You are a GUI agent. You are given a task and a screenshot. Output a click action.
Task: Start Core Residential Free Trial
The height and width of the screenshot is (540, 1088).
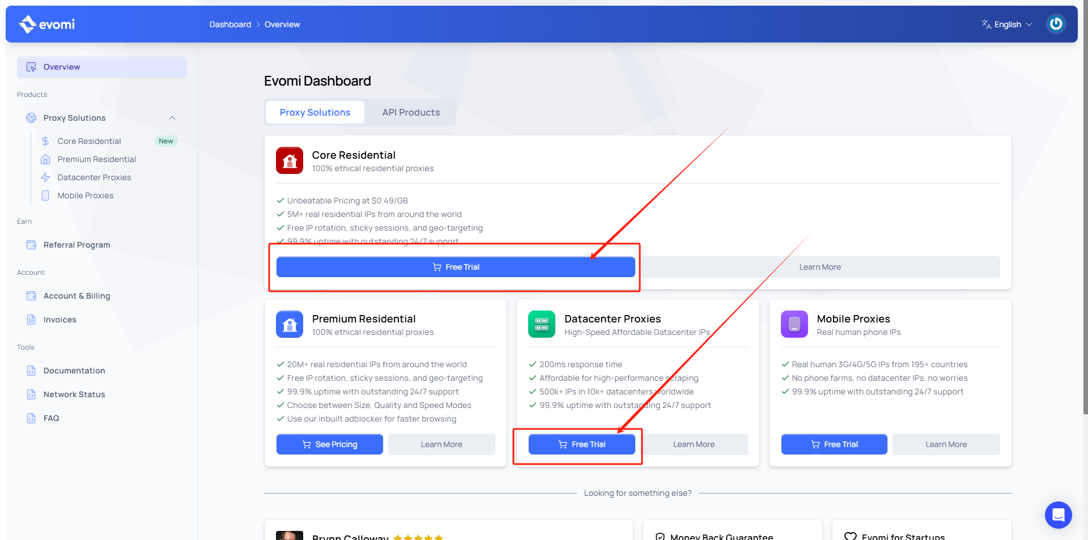click(x=456, y=267)
